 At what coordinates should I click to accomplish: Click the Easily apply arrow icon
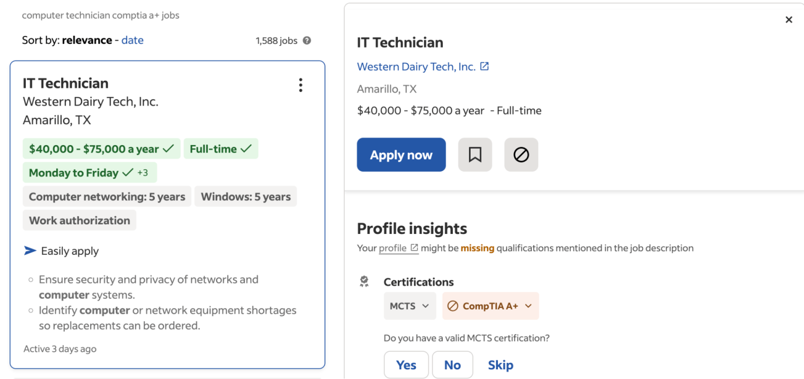coord(31,251)
